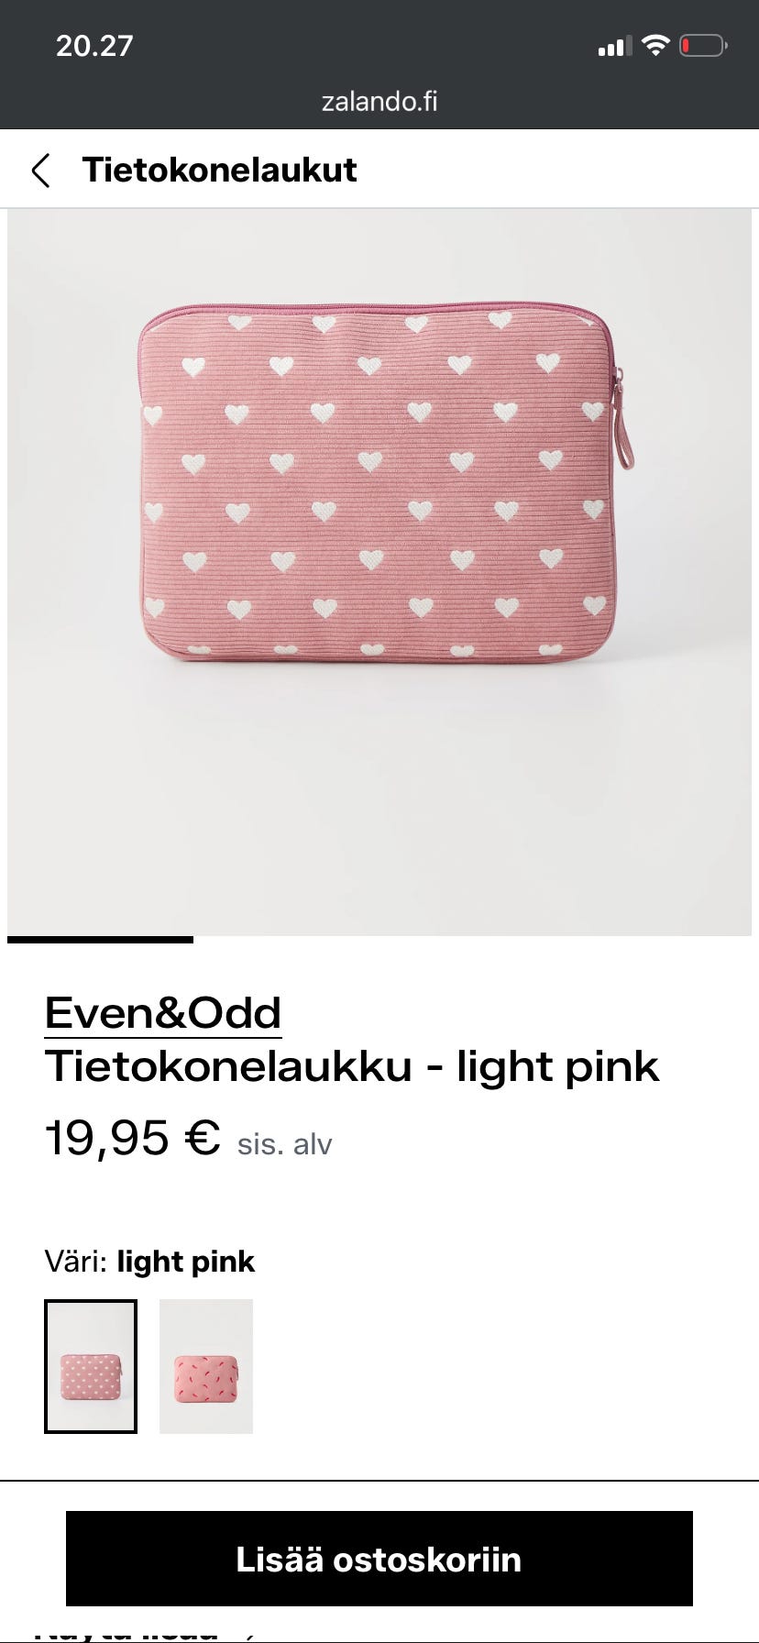Viewport: 759px width, 1643px height.
Task: Tap the Väri: light pink label
Action: pyautogui.click(x=149, y=1262)
